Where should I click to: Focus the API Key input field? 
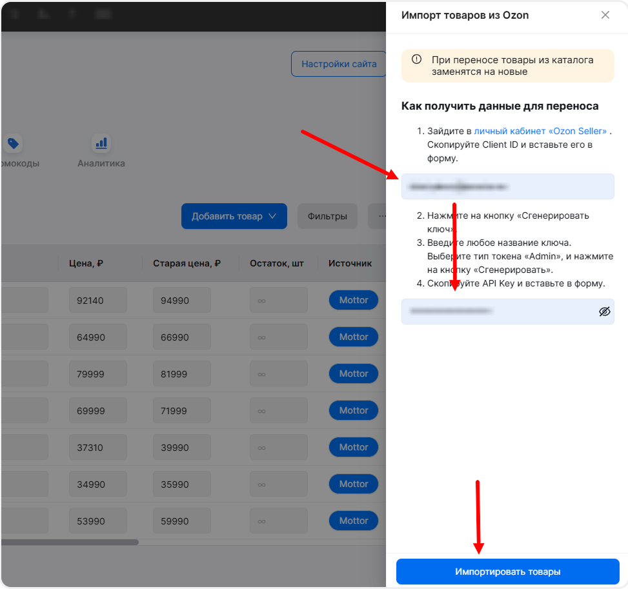point(497,312)
